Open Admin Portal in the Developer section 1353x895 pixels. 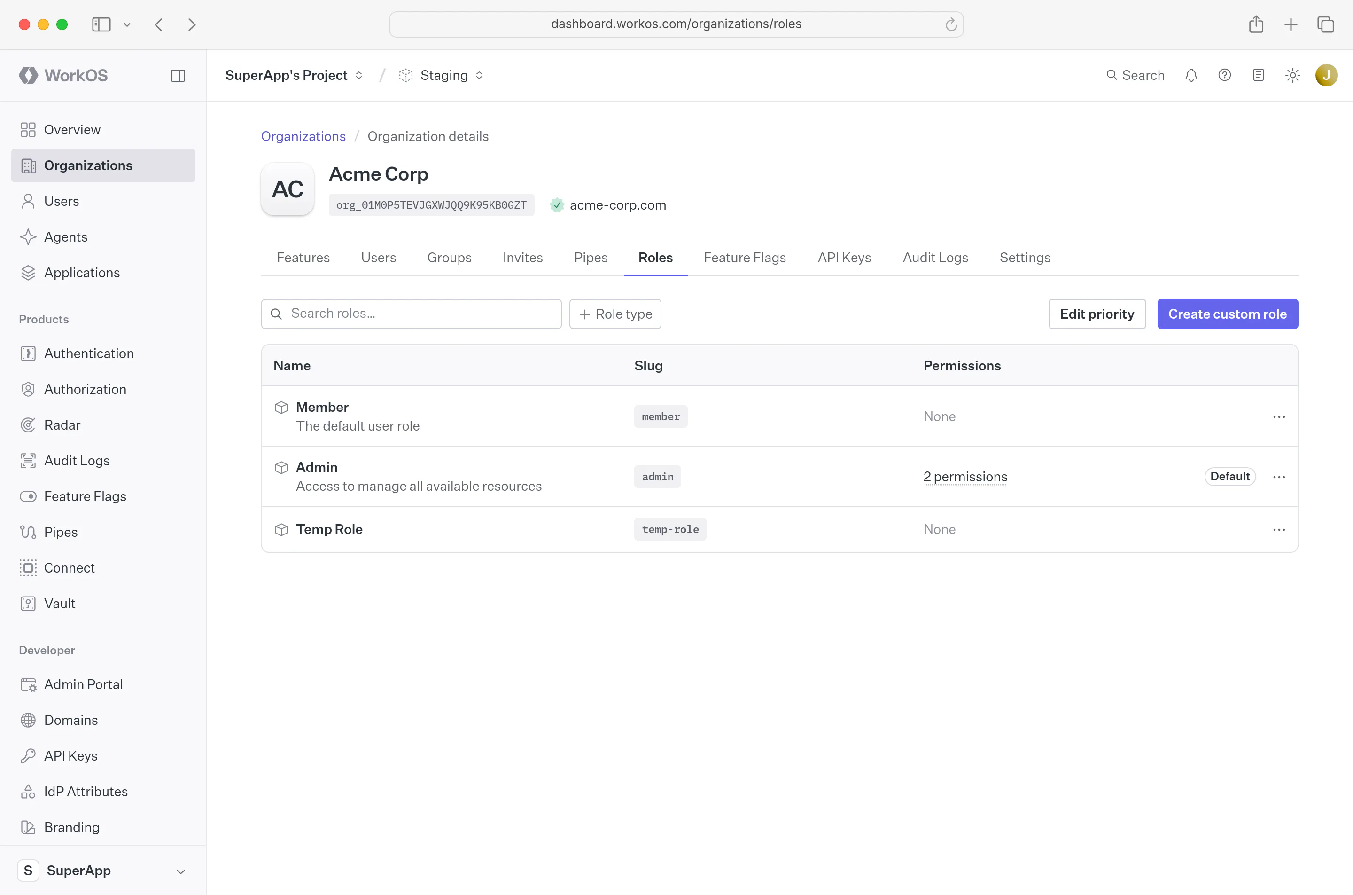click(x=103, y=684)
